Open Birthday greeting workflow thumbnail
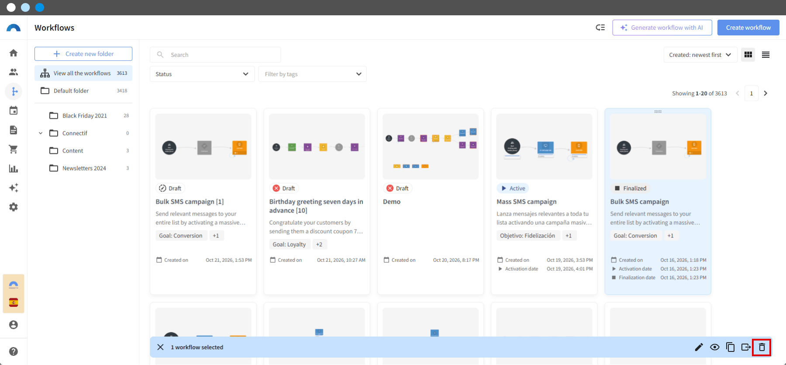 (x=317, y=146)
